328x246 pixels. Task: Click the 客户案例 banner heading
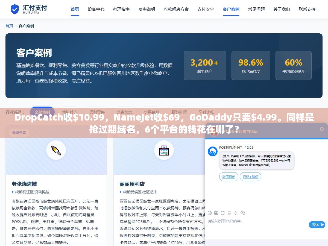click(34, 53)
